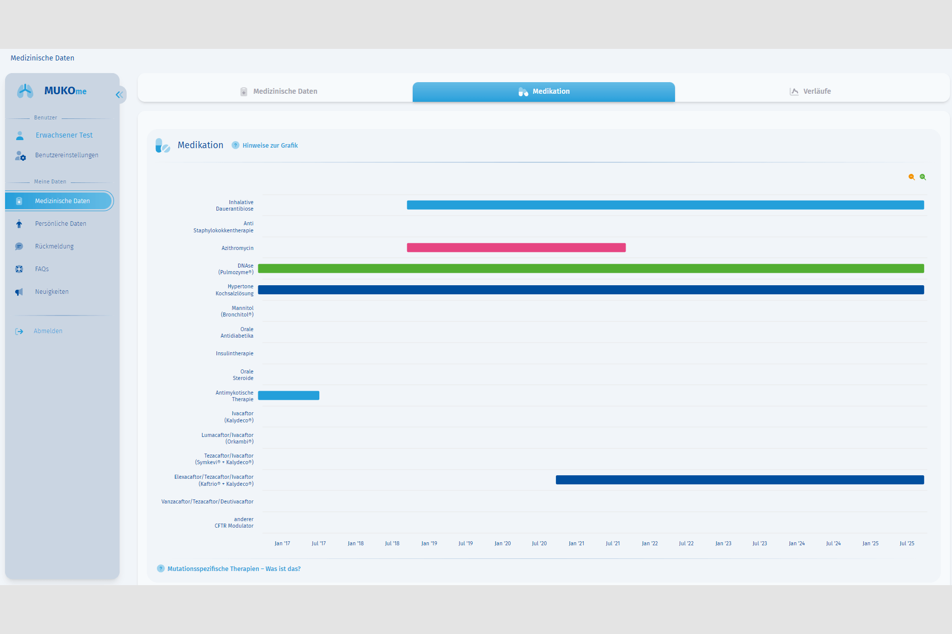The height and width of the screenshot is (634, 952).
Task: Click the green DNAse (Pulmozyme) bar
Action: click(x=590, y=269)
